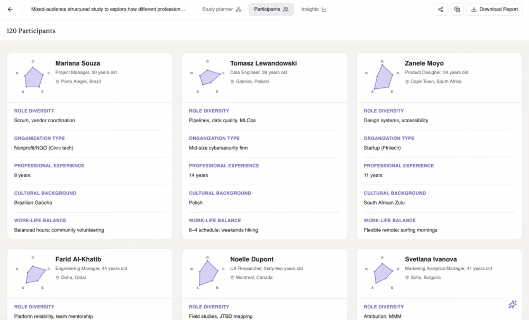Click the duplicate study icon
This screenshot has height=320, width=529.
[457, 10]
